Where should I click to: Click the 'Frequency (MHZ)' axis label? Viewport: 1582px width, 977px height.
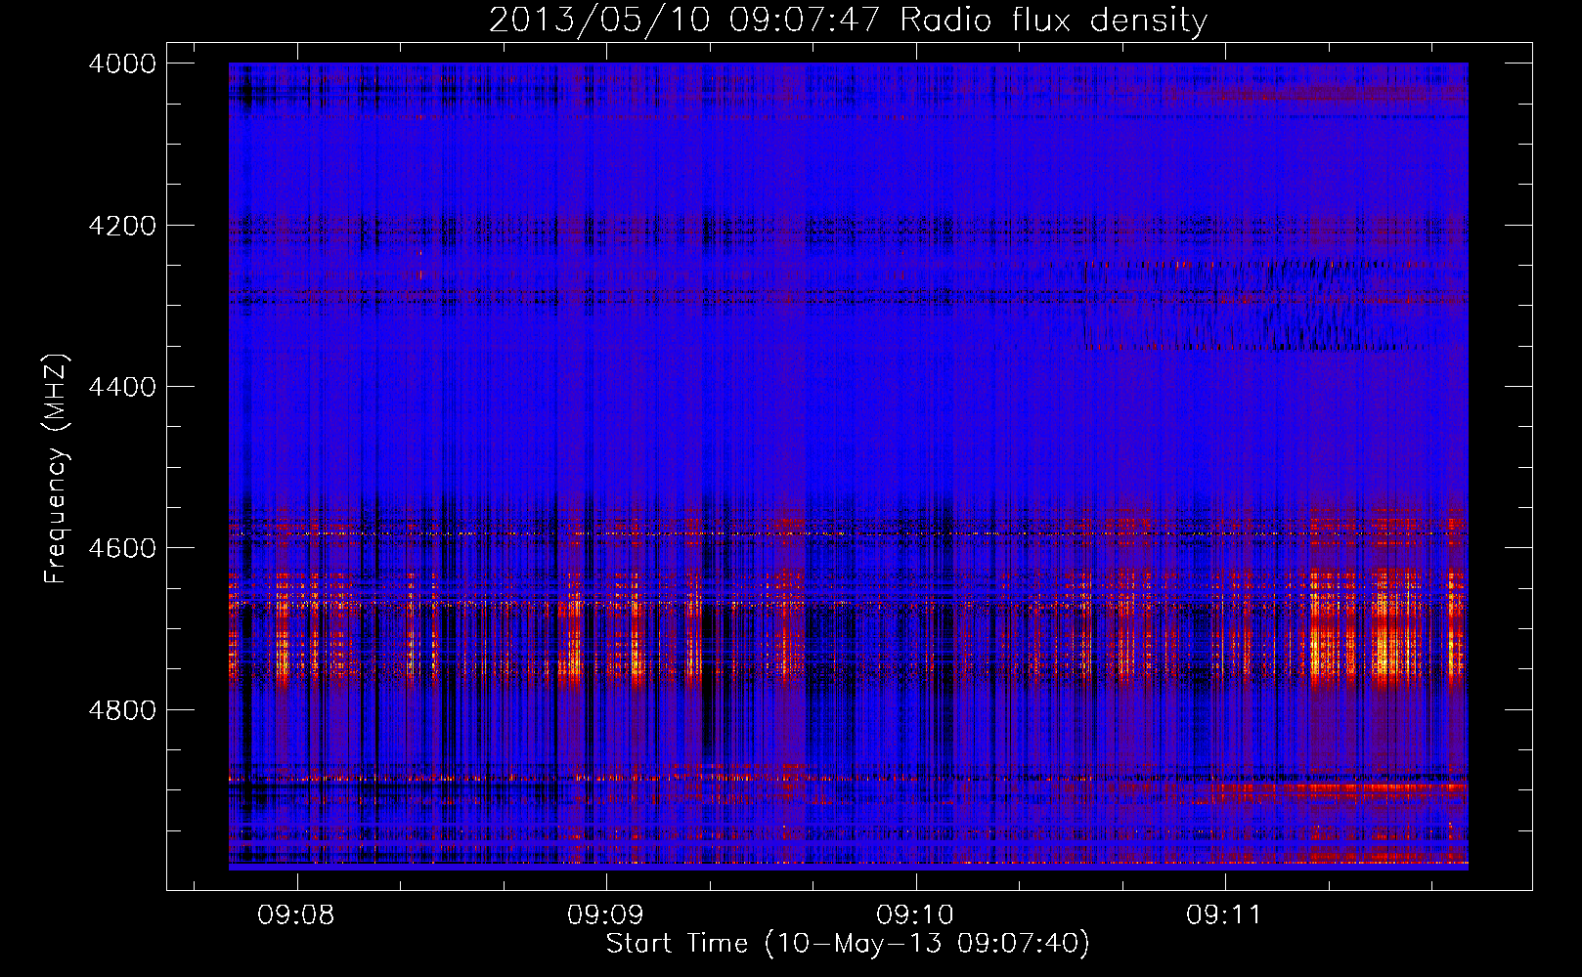coord(56,469)
